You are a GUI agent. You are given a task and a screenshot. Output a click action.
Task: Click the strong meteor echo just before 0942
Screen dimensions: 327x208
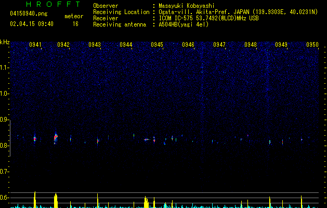(56, 138)
